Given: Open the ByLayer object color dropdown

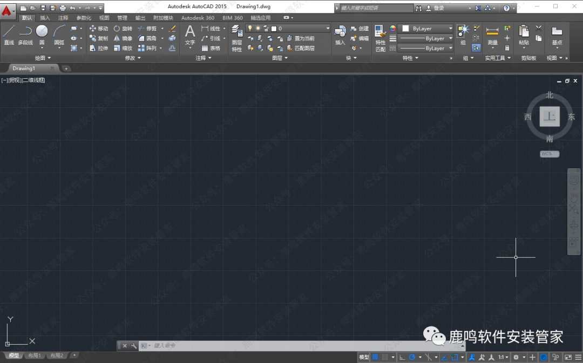Looking at the screenshot, I should pos(450,29).
